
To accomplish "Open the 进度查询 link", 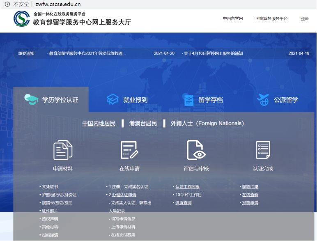I will click(184, 203).
